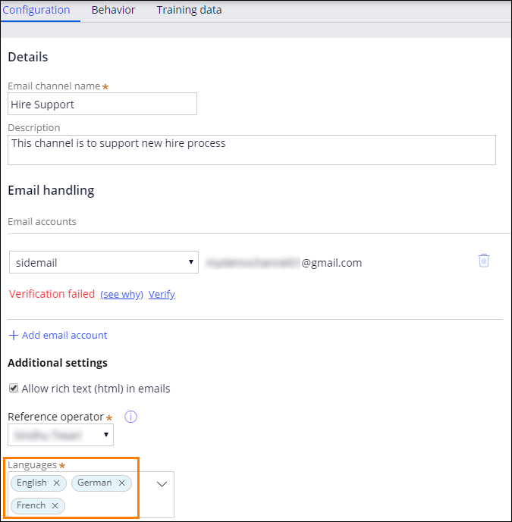The height and width of the screenshot is (522, 512).
Task: Click the Verify link
Action: (x=162, y=294)
